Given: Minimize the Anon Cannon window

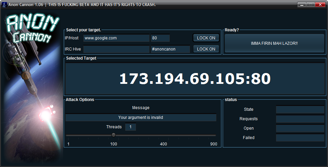Looking at the screenshot, I should click(302, 4).
